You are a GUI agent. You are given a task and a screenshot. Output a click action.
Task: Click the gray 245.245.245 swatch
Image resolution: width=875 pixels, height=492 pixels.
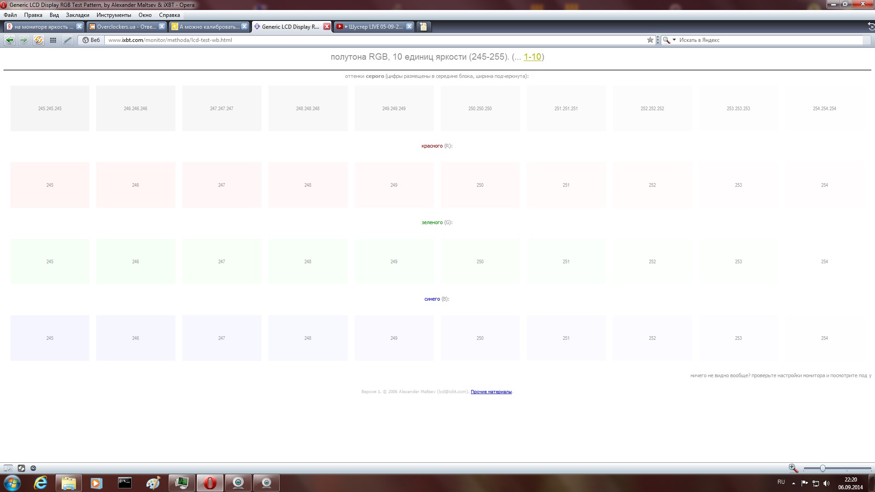point(50,108)
